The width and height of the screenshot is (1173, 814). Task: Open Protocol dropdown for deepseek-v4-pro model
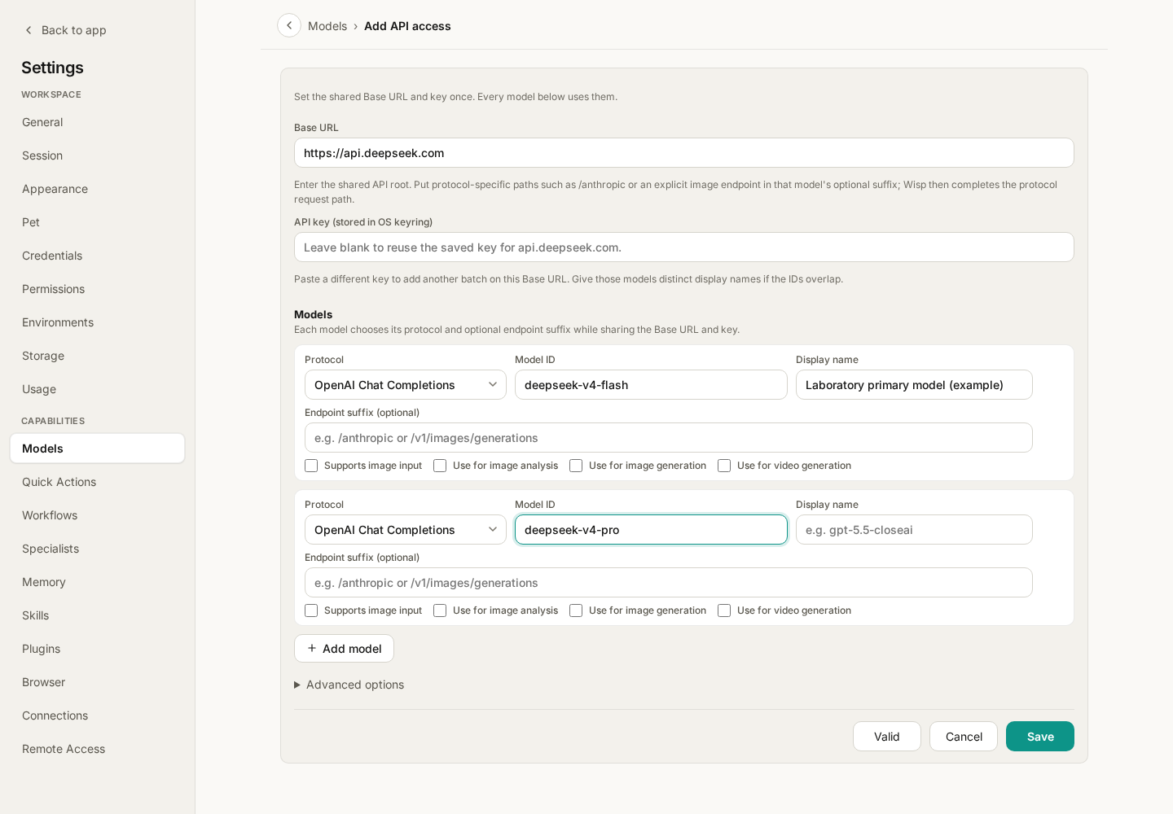click(x=406, y=530)
